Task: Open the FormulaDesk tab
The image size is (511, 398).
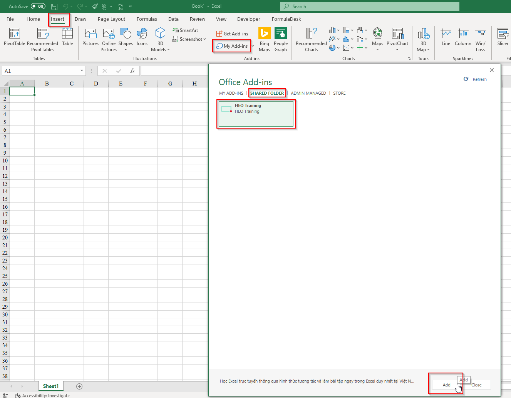Action: [286, 19]
